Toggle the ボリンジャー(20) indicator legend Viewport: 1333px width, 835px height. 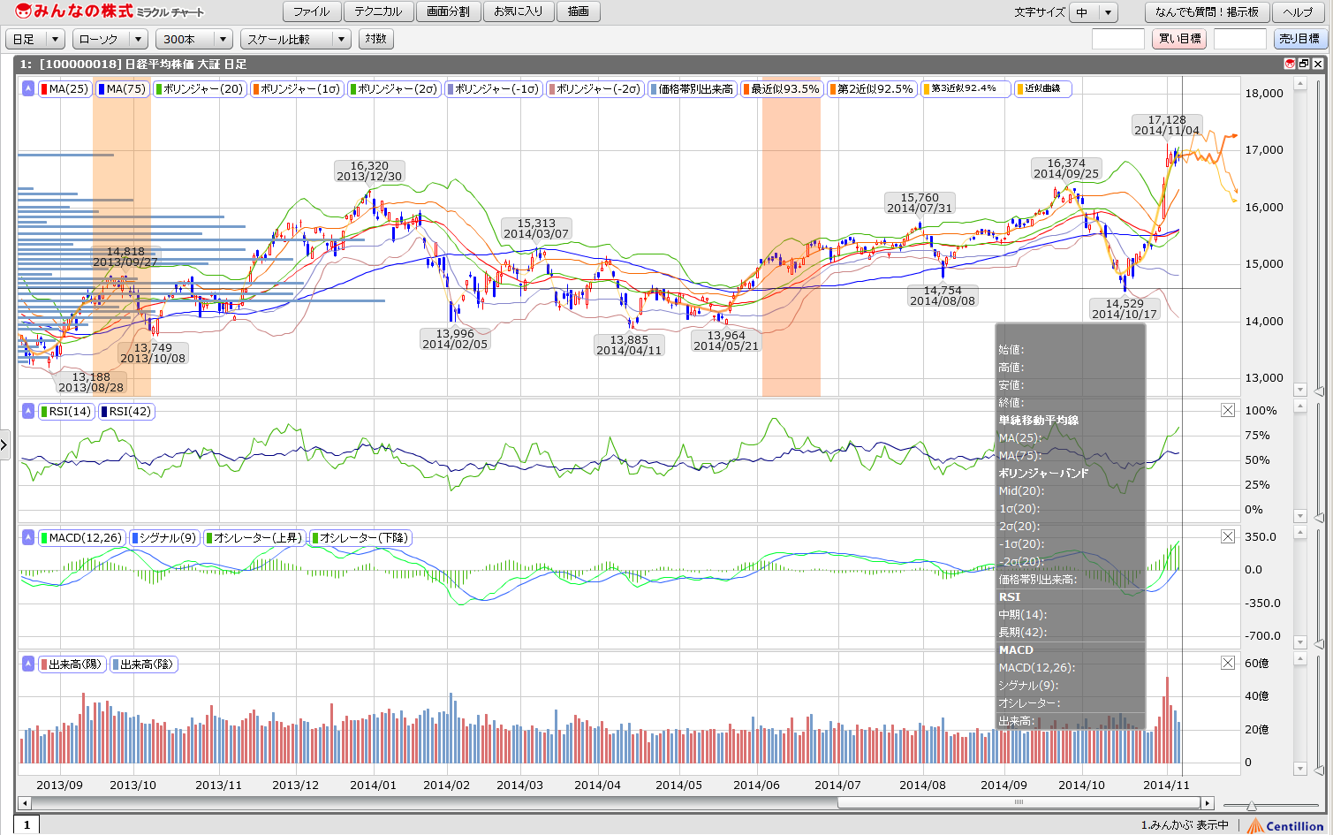(x=199, y=88)
